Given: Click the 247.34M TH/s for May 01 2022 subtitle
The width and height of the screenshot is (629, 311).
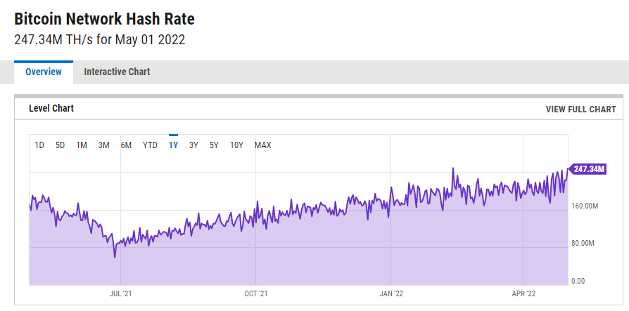Looking at the screenshot, I should pos(99,40).
